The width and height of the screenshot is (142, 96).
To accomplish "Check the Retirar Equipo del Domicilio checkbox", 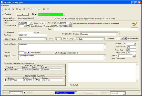I will point(78,53).
